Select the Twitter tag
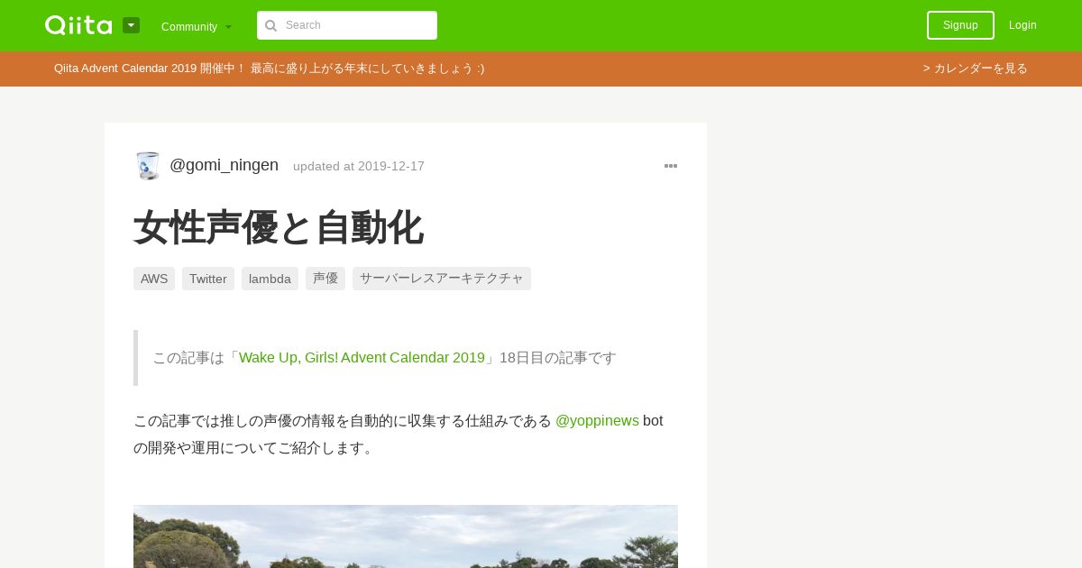 [208, 279]
